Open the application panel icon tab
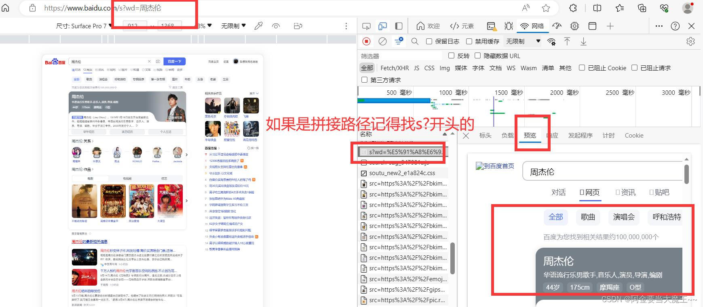This screenshot has width=703, height=307. (x=592, y=26)
